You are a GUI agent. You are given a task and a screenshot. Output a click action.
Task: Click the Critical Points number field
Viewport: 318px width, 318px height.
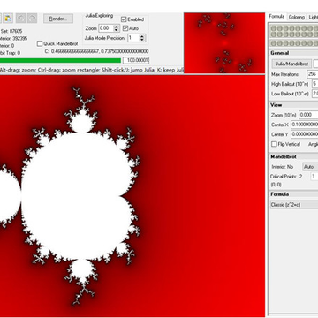(314, 177)
